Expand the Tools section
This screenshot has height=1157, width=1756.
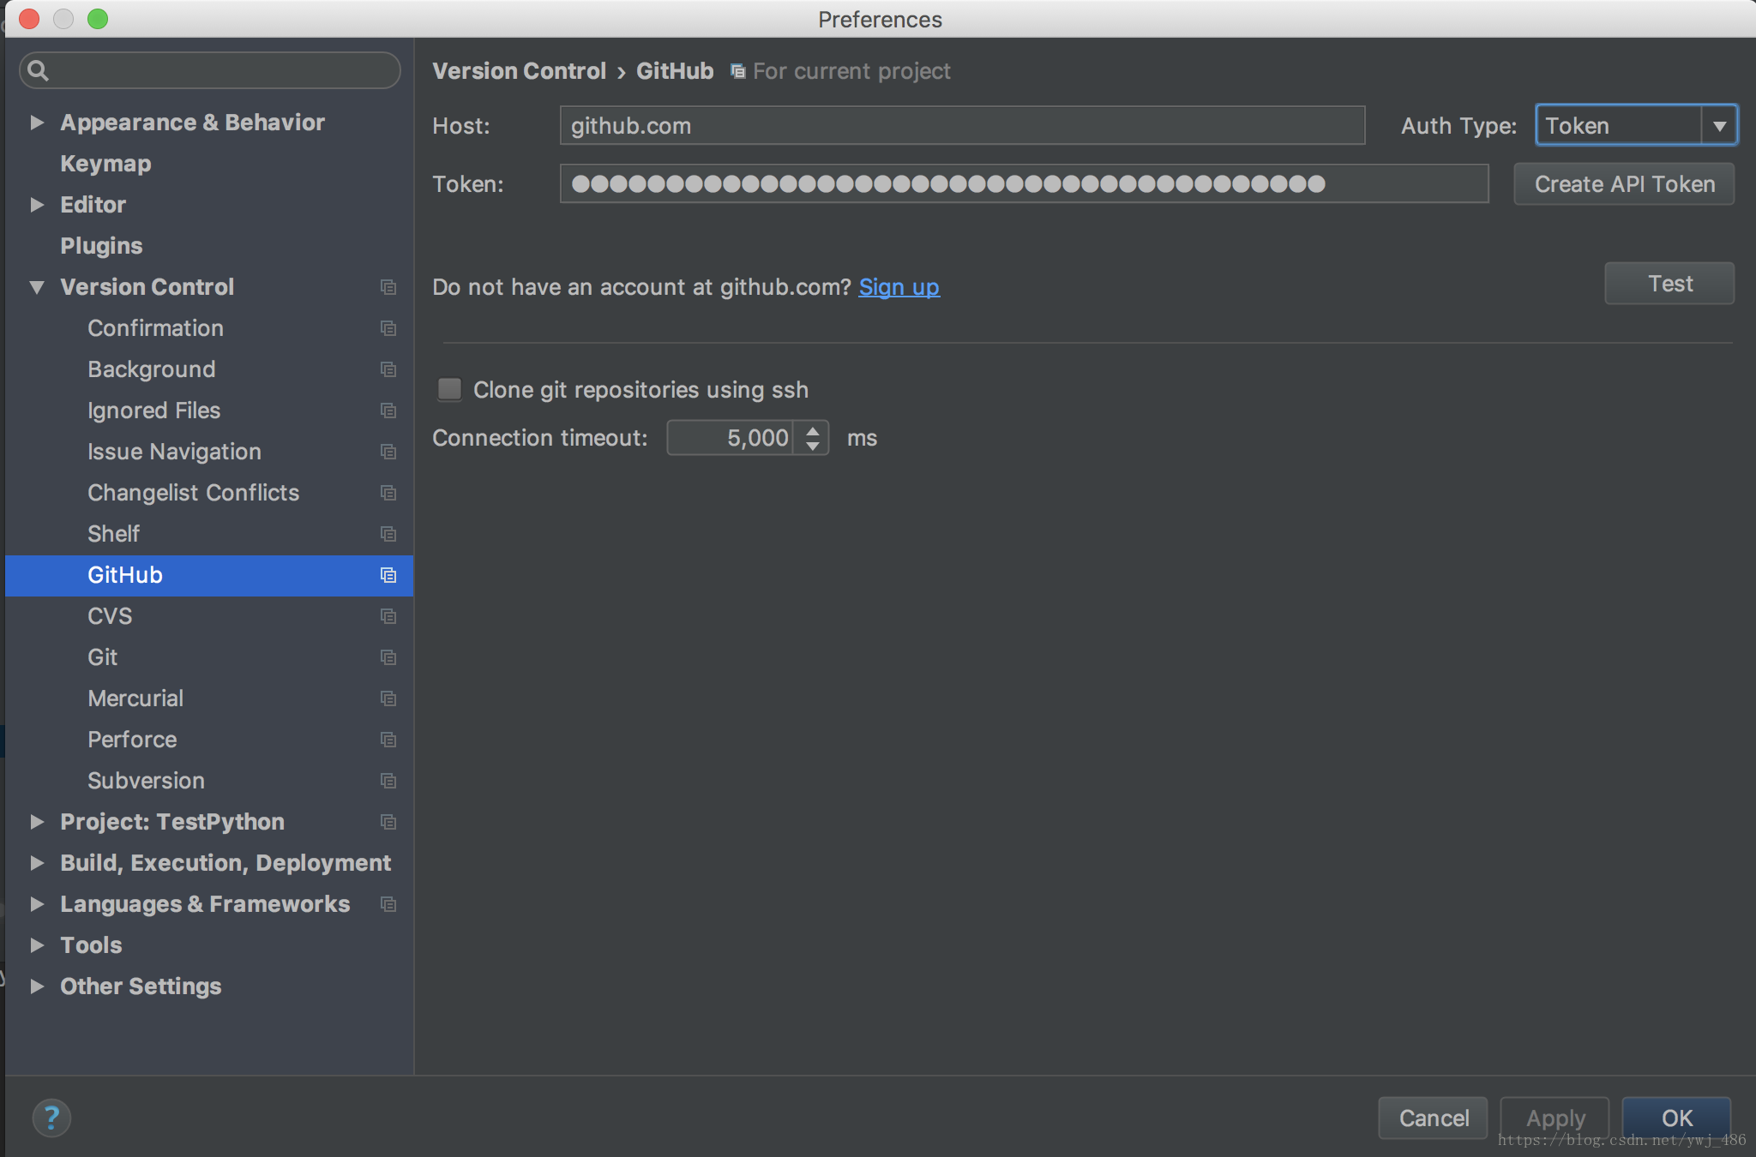point(37,945)
